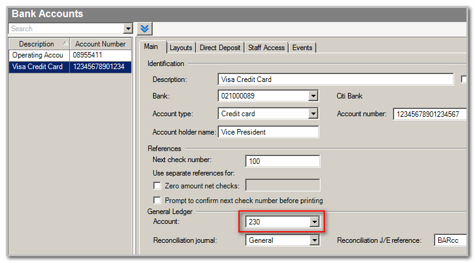Expand the Account type dropdown
475x263 pixels.
point(313,114)
